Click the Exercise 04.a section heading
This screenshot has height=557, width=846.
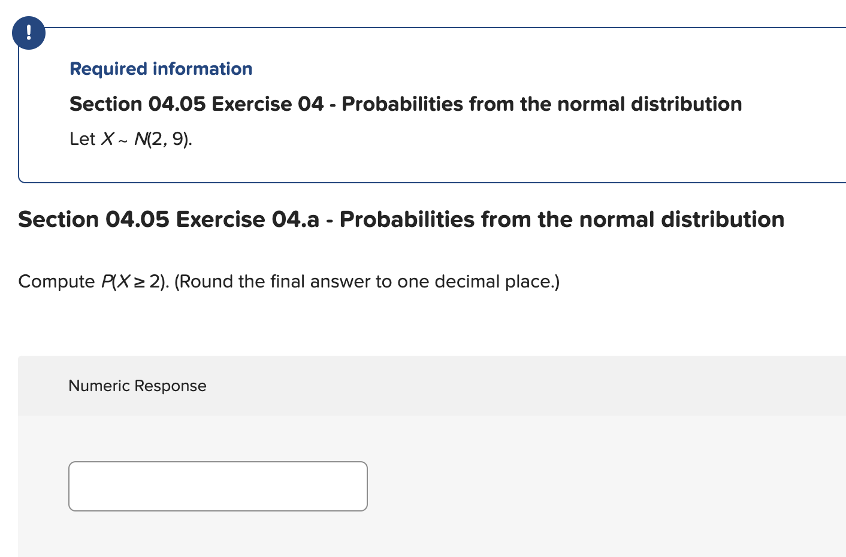(401, 219)
